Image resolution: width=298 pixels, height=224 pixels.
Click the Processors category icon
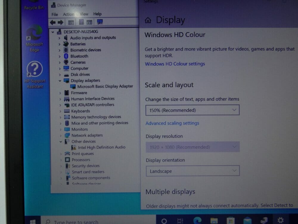(67, 159)
